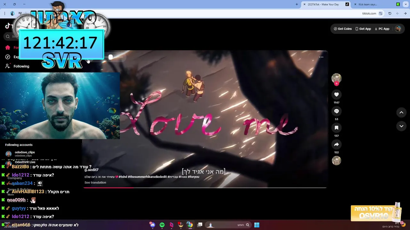Open the odedsve_clips followed account
The width and height of the screenshot is (410, 230).
(20, 154)
